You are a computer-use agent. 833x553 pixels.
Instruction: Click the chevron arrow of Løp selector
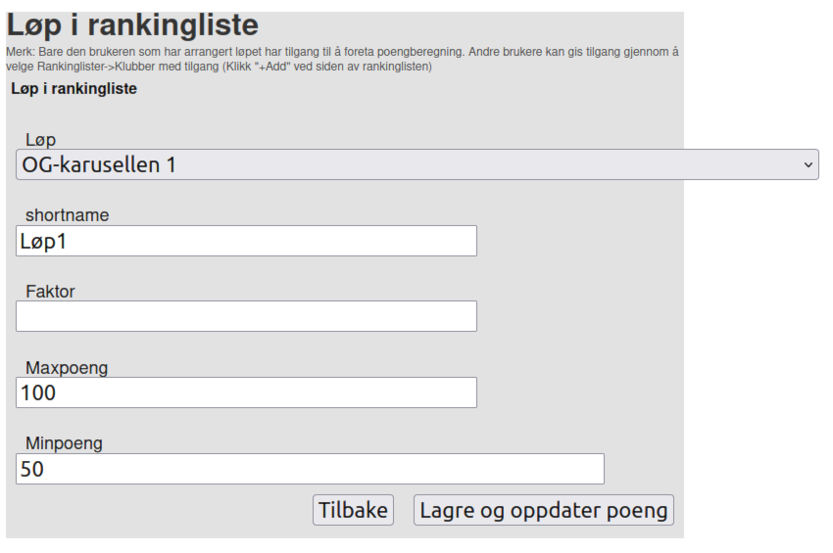(x=809, y=164)
